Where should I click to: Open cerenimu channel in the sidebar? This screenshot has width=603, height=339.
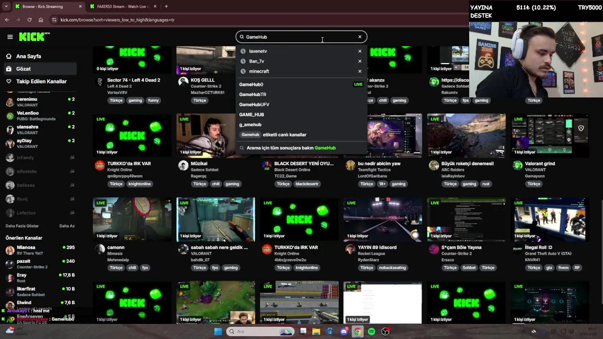point(40,102)
